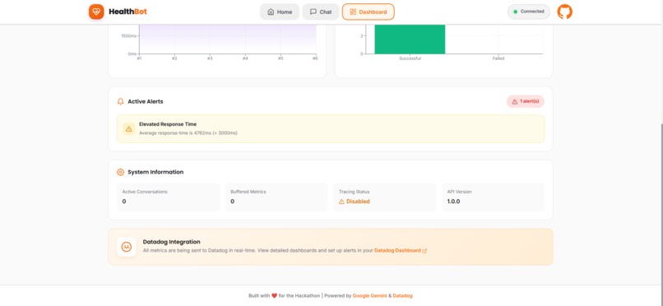Click the HealthBot heart logo icon
Viewport: 663px width, 306px height.
point(96,12)
